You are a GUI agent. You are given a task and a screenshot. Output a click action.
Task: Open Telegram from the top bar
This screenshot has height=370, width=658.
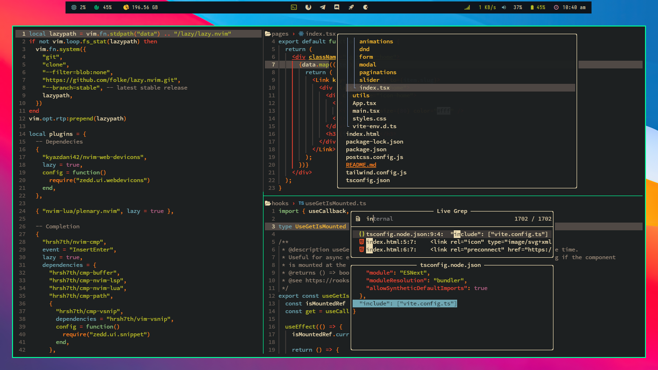click(x=323, y=7)
